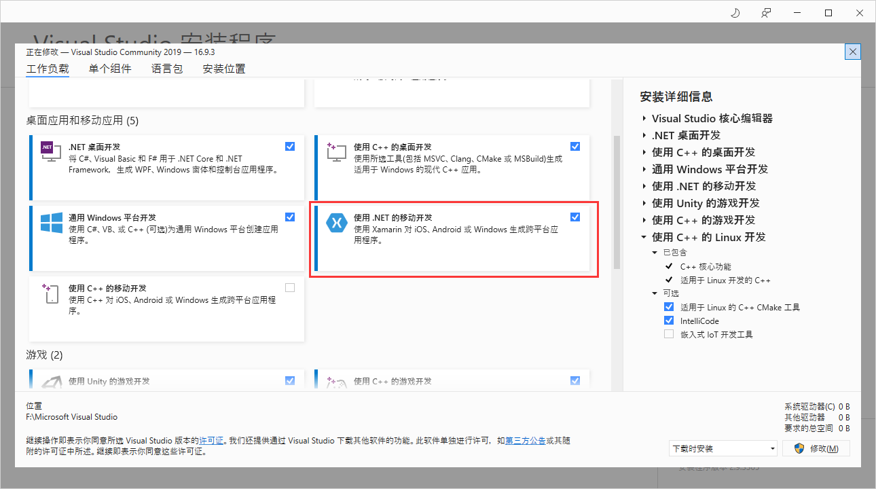Screen dimensions: 876x489
Task: Uncheck 适用于 Linux 的 C++ CMake 工具 option
Action: coord(669,307)
